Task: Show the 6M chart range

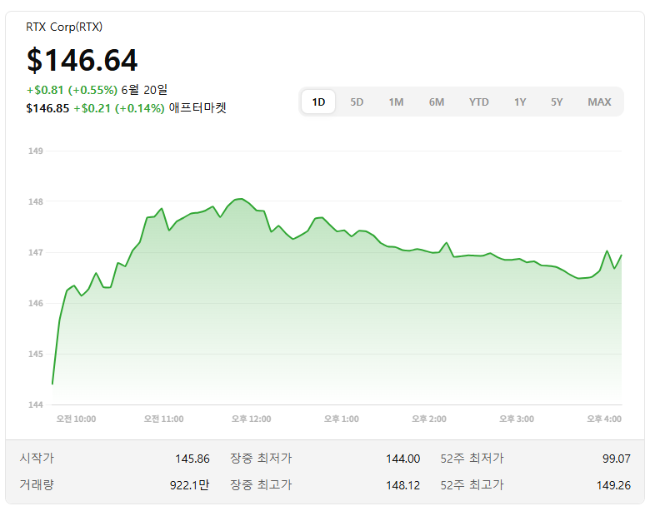Action: (436, 102)
